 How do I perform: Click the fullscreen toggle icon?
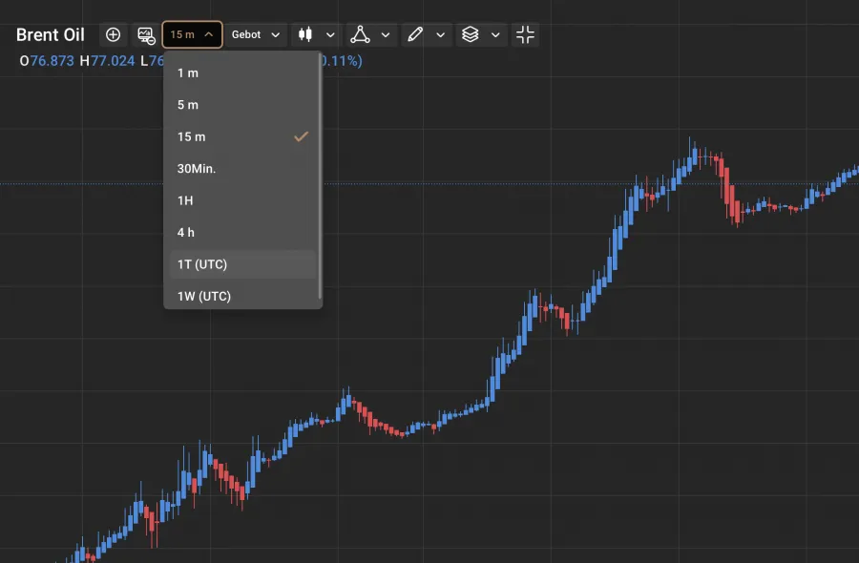click(x=524, y=34)
